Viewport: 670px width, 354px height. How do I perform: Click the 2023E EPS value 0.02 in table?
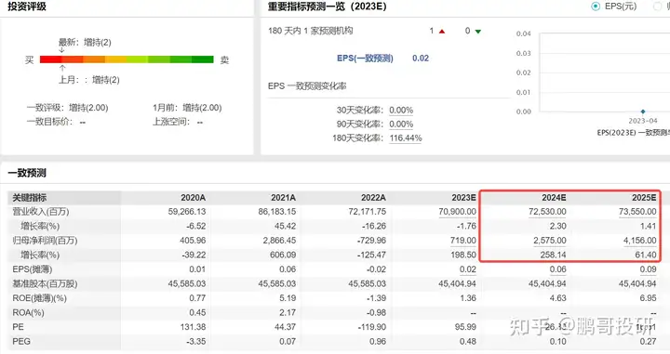[468, 269]
